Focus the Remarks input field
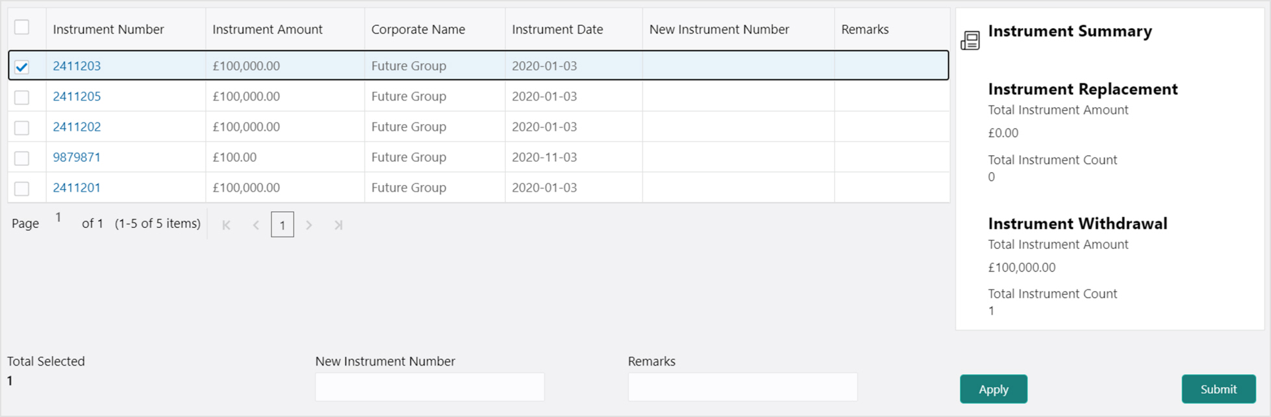This screenshot has height=417, width=1271. click(742, 387)
